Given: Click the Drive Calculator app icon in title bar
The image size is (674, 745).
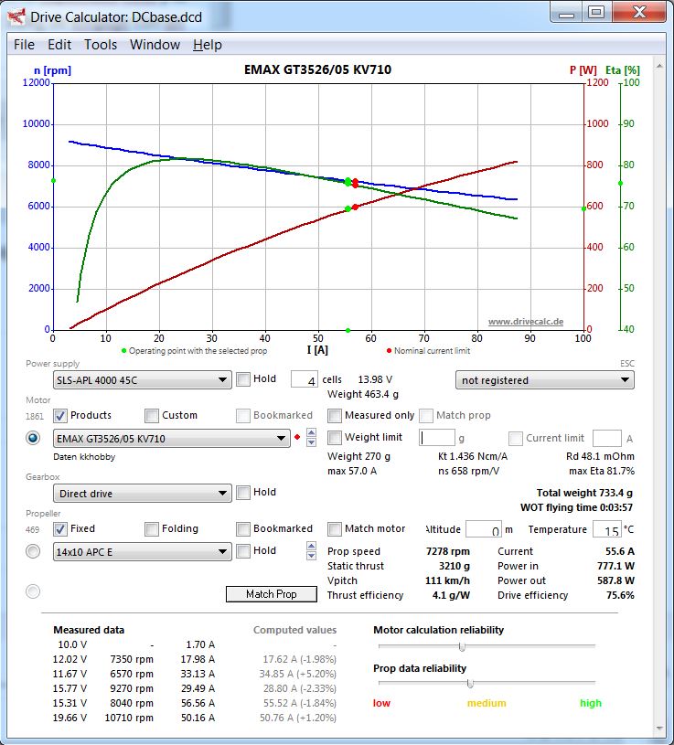Looking at the screenshot, I should click(x=16, y=17).
